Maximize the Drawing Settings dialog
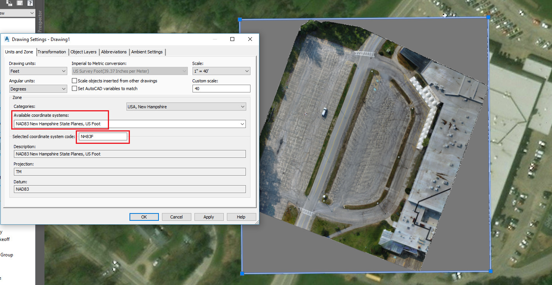The image size is (552, 285). pos(232,39)
